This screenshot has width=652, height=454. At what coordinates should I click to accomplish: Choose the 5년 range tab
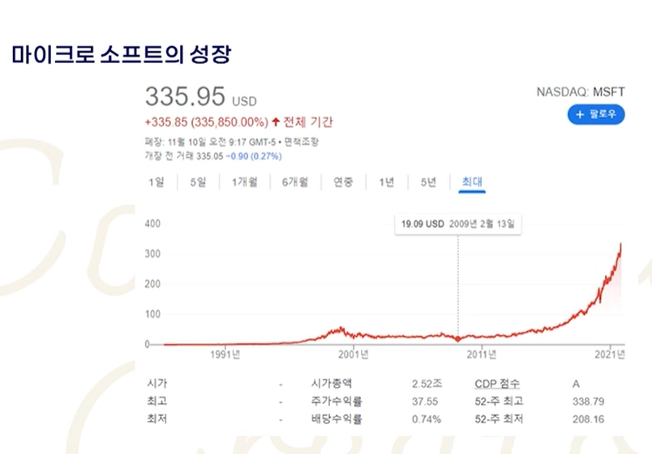tap(428, 182)
